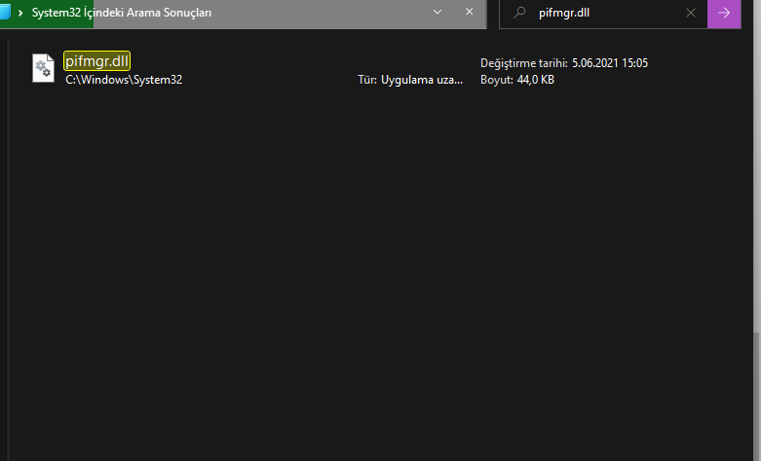The height and width of the screenshot is (461, 761).
Task: Open the address bar history dropdown
Action: (437, 14)
